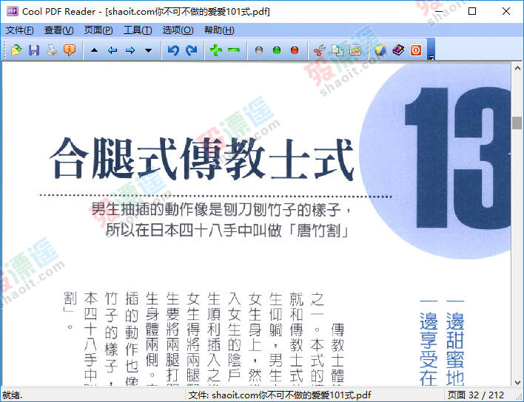Viewport: 524px width, 402px height.
Task: Click the 就绪 status text
Action: (12, 395)
